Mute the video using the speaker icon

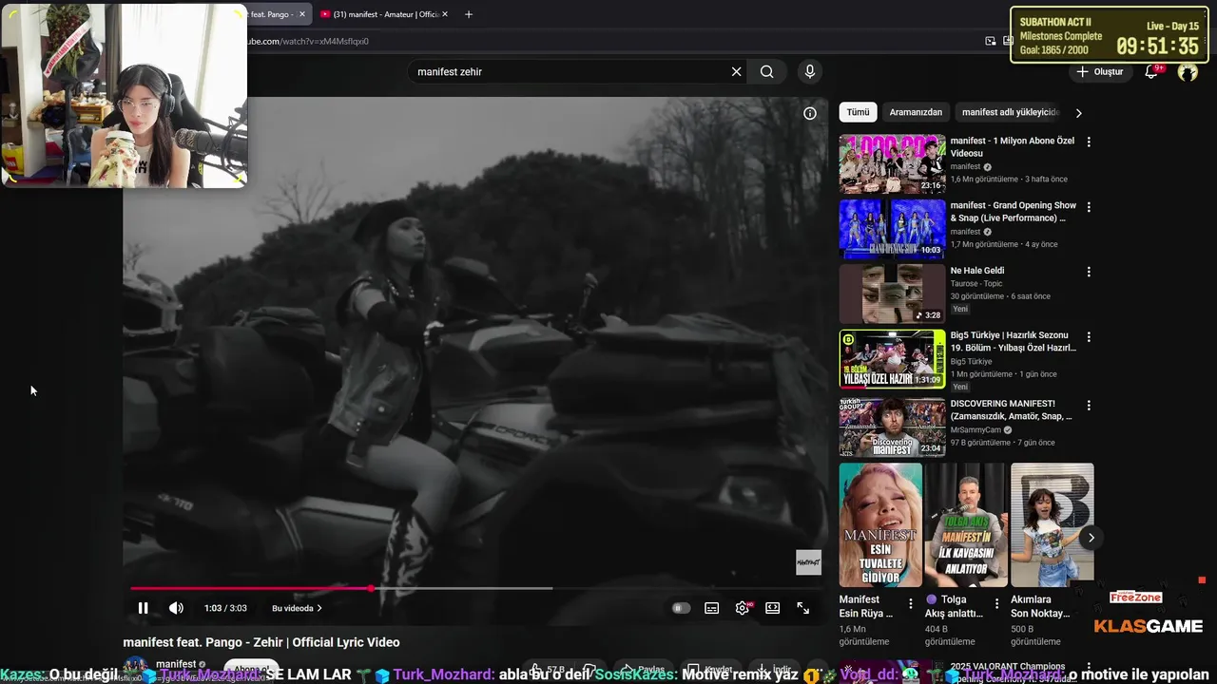[x=176, y=608]
